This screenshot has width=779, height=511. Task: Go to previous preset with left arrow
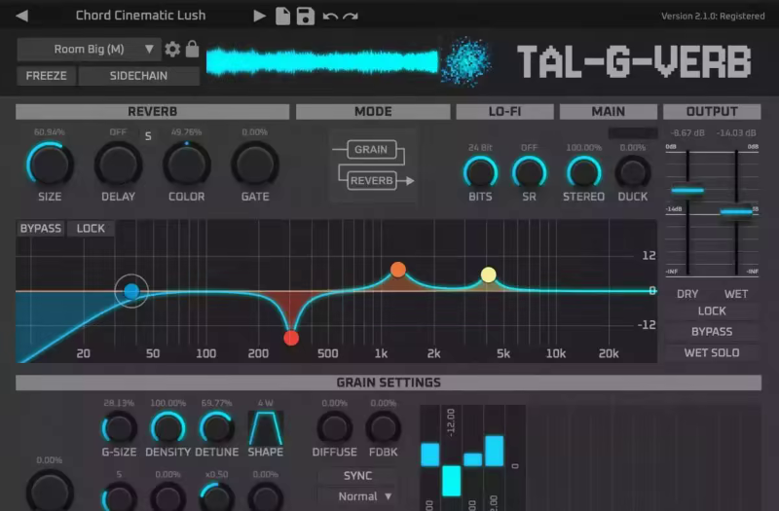click(21, 16)
